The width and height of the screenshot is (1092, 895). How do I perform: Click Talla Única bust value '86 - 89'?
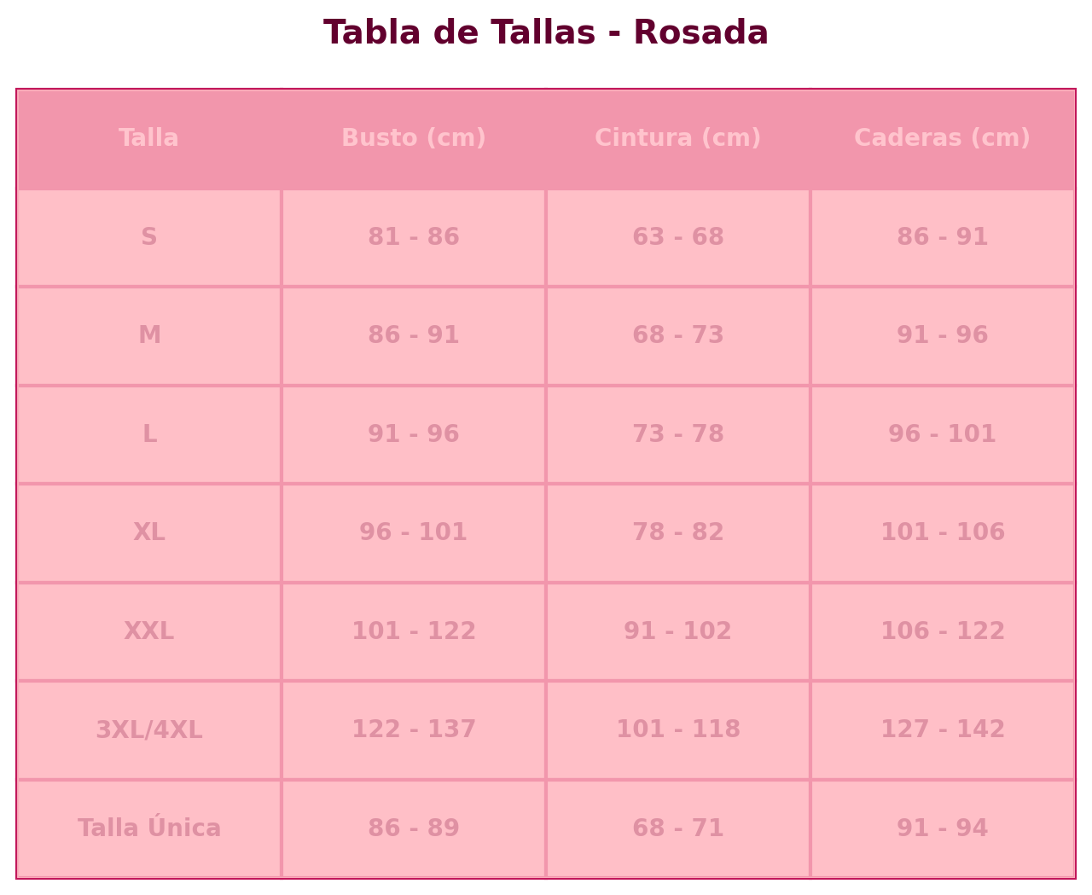point(414,828)
